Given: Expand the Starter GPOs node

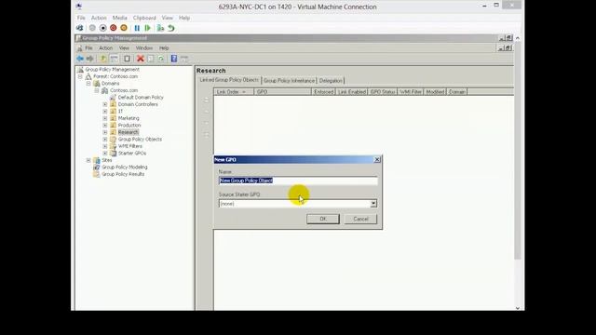Looking at the screenshot, I should coord(105,153).
